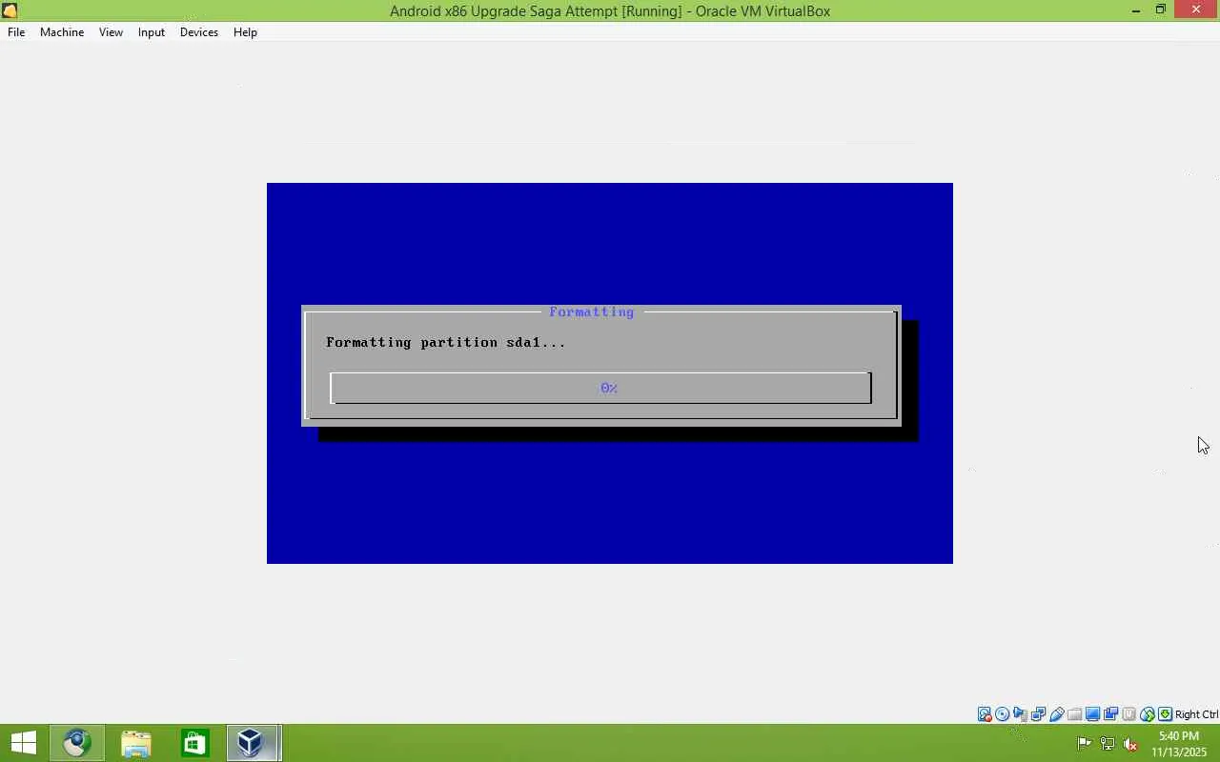Open the taskbar clock and date

click(x=1179, y=744)
